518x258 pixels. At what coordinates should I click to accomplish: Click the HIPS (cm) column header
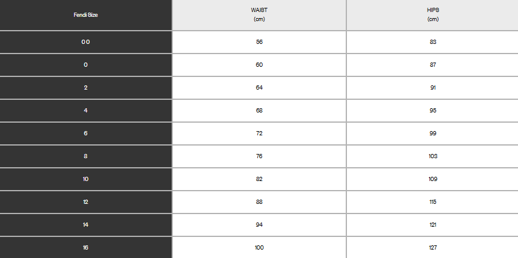point(432,15)
